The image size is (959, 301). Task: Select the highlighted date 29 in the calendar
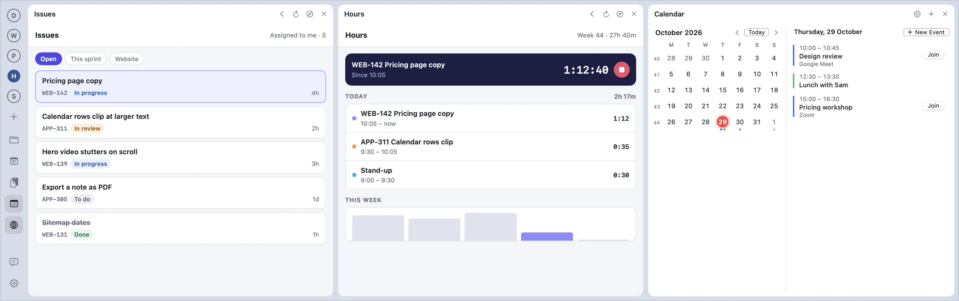(x=722, y=122)
